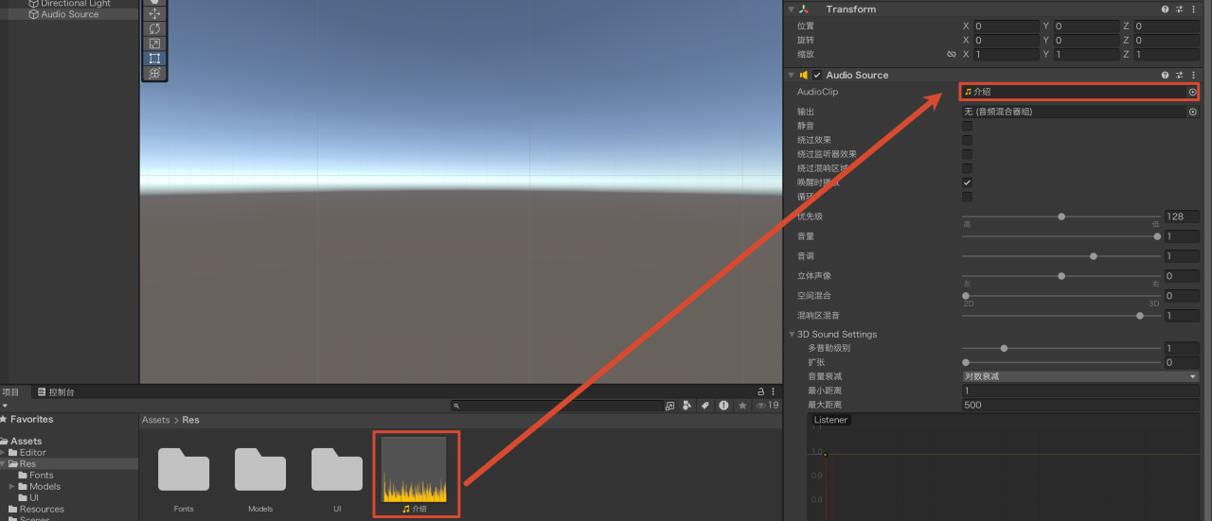Screen dimensions: 1212x521
Task: Switch to the 控制台 Console tab
Action: [56, 391]
